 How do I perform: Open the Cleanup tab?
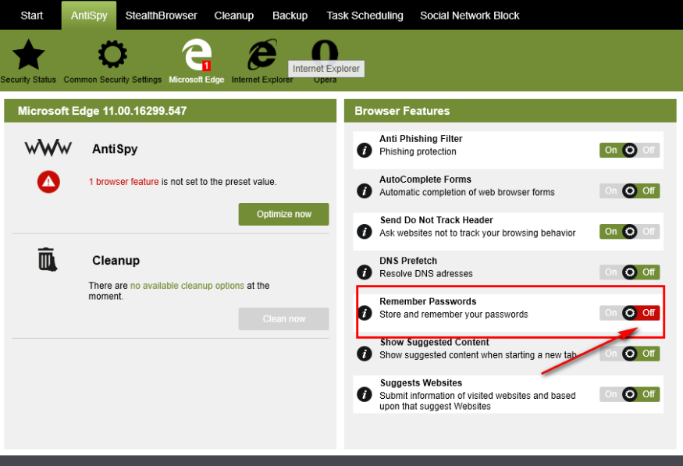[234, 16]
